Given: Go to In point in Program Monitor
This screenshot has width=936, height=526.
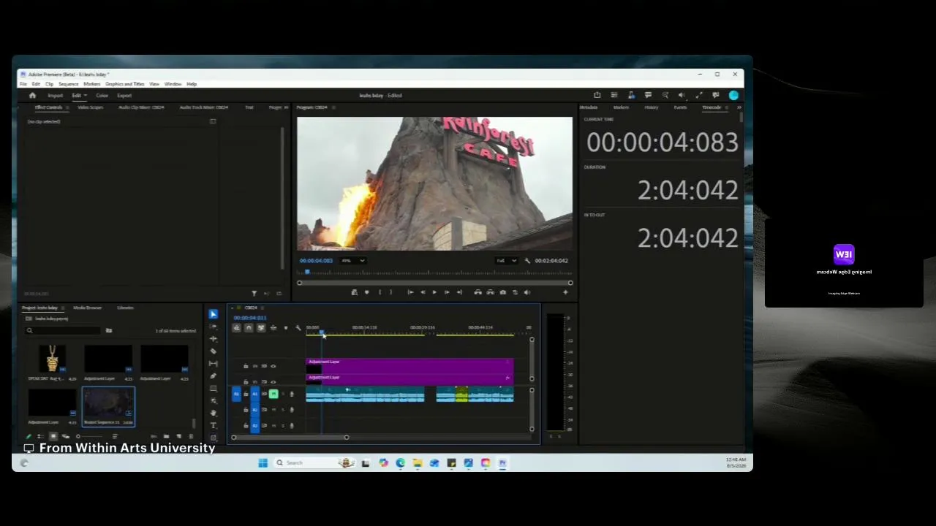Looking at the screenshot, I should coord(410,292).
